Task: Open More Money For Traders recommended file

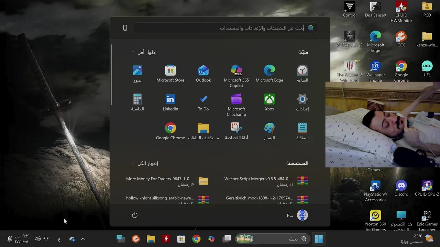Action: point(167,181)
